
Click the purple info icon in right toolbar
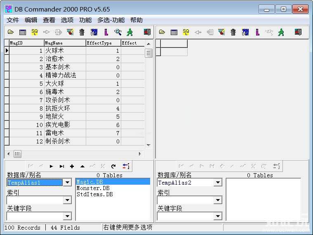257,32
